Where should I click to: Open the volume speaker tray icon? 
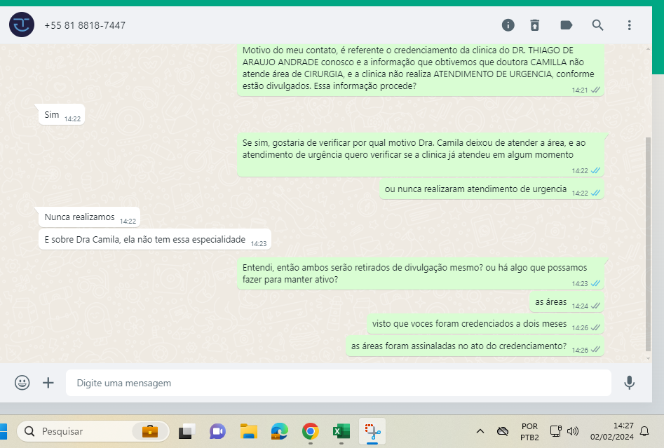[573, 431]
